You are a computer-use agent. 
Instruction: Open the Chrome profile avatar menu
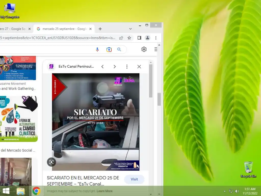click(x=148, y=38)
